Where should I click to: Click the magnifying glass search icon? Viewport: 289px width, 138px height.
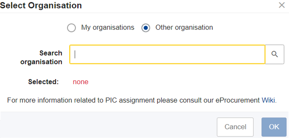274,54
